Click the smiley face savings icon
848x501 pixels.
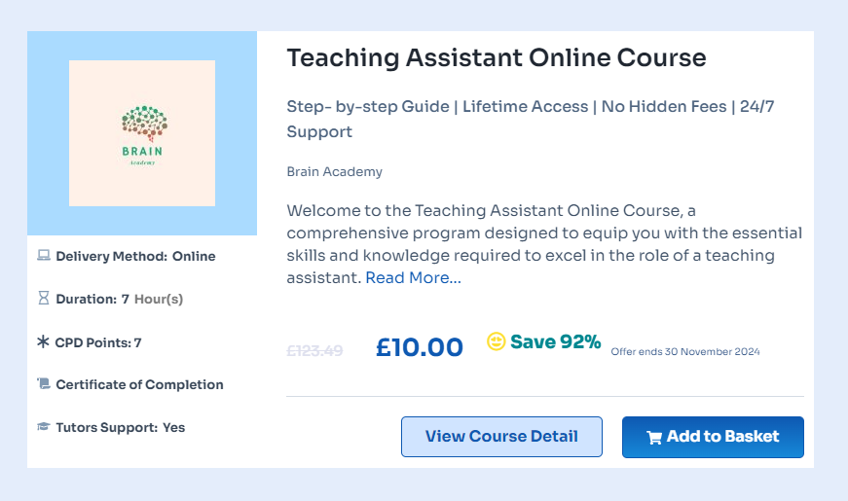pos(497,342)
